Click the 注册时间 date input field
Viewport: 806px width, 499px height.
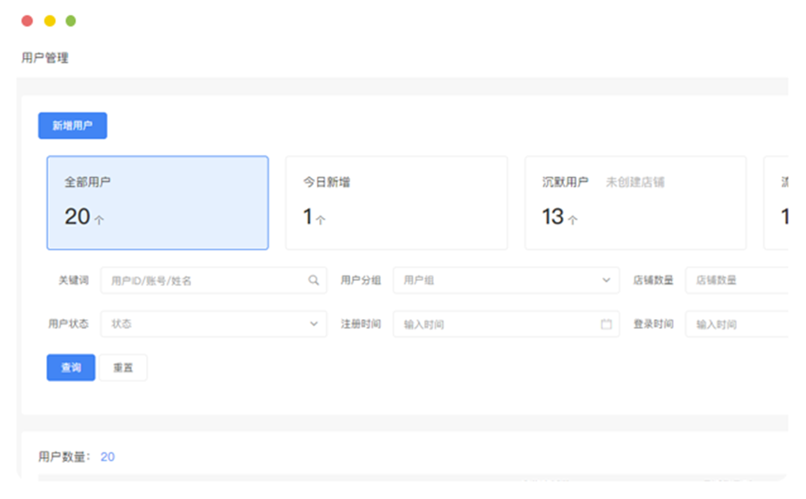496,324
